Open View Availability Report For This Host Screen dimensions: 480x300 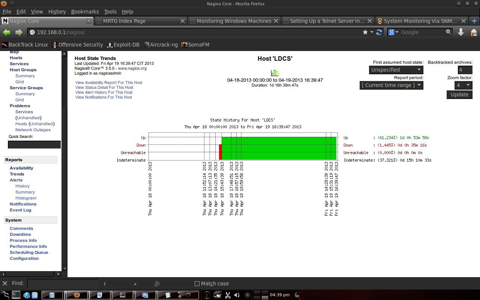(x=109, y=82)
